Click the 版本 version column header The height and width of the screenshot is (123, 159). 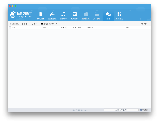[x=80, y=28]
